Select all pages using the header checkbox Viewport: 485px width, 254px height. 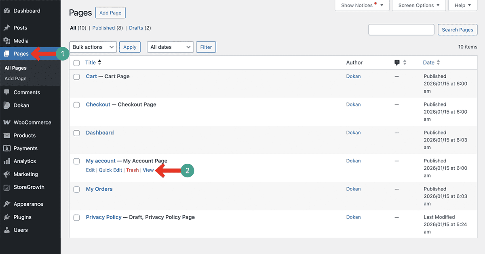76,63
